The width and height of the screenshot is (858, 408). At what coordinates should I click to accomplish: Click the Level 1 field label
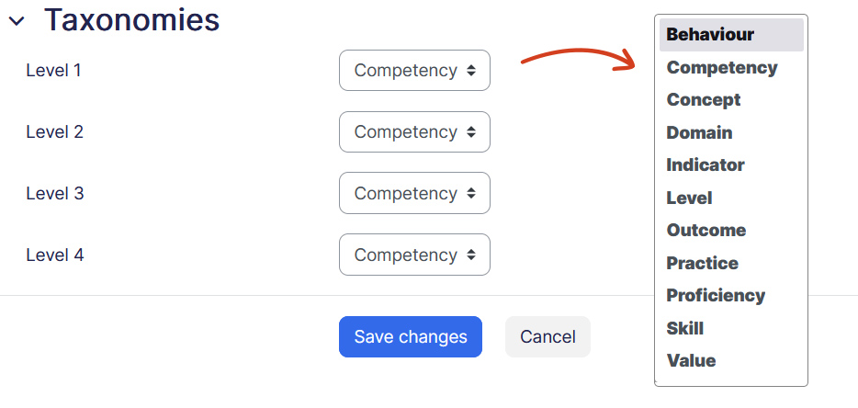(x=54, y=70)
